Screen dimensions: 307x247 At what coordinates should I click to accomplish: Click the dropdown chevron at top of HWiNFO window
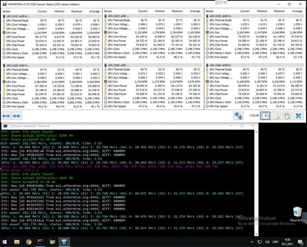coord(225,2)
